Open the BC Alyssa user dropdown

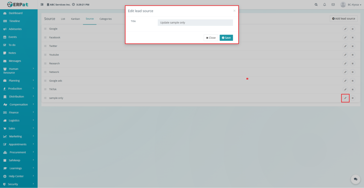[348, 5]
